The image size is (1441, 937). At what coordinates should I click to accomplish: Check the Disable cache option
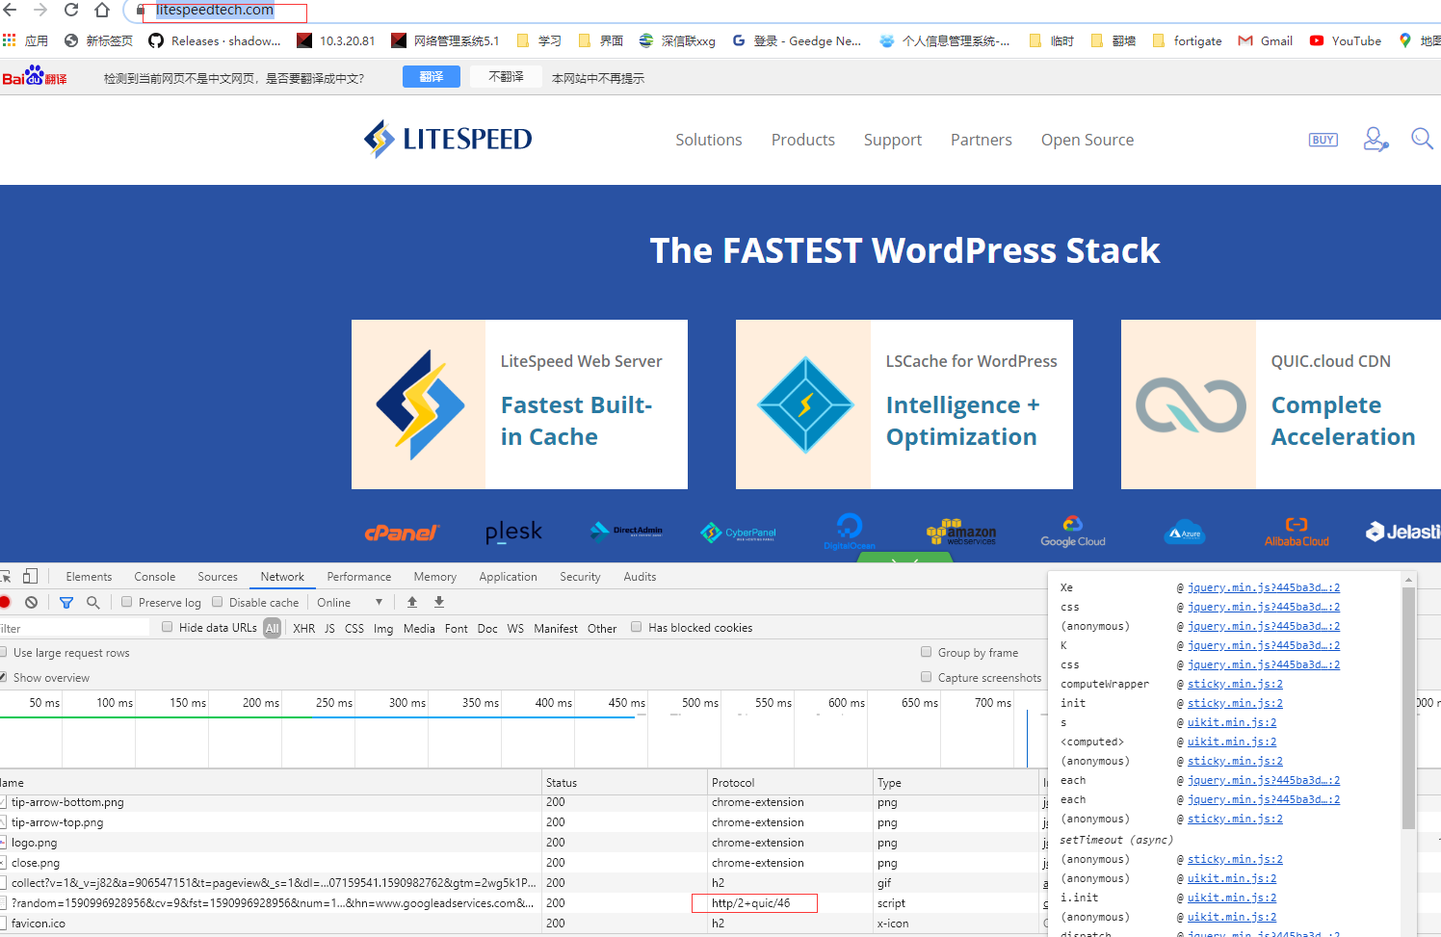pyautogui.click(x=218, y=602)
